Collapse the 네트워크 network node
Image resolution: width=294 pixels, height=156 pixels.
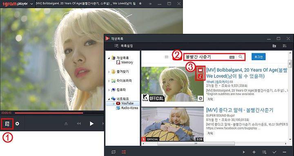(x=109, y=99)
